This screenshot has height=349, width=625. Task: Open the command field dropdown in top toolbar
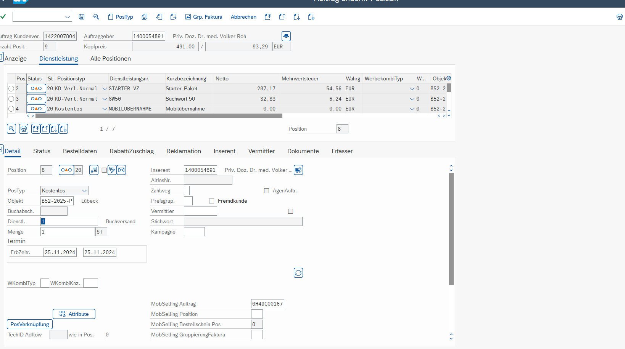point(68,17)
